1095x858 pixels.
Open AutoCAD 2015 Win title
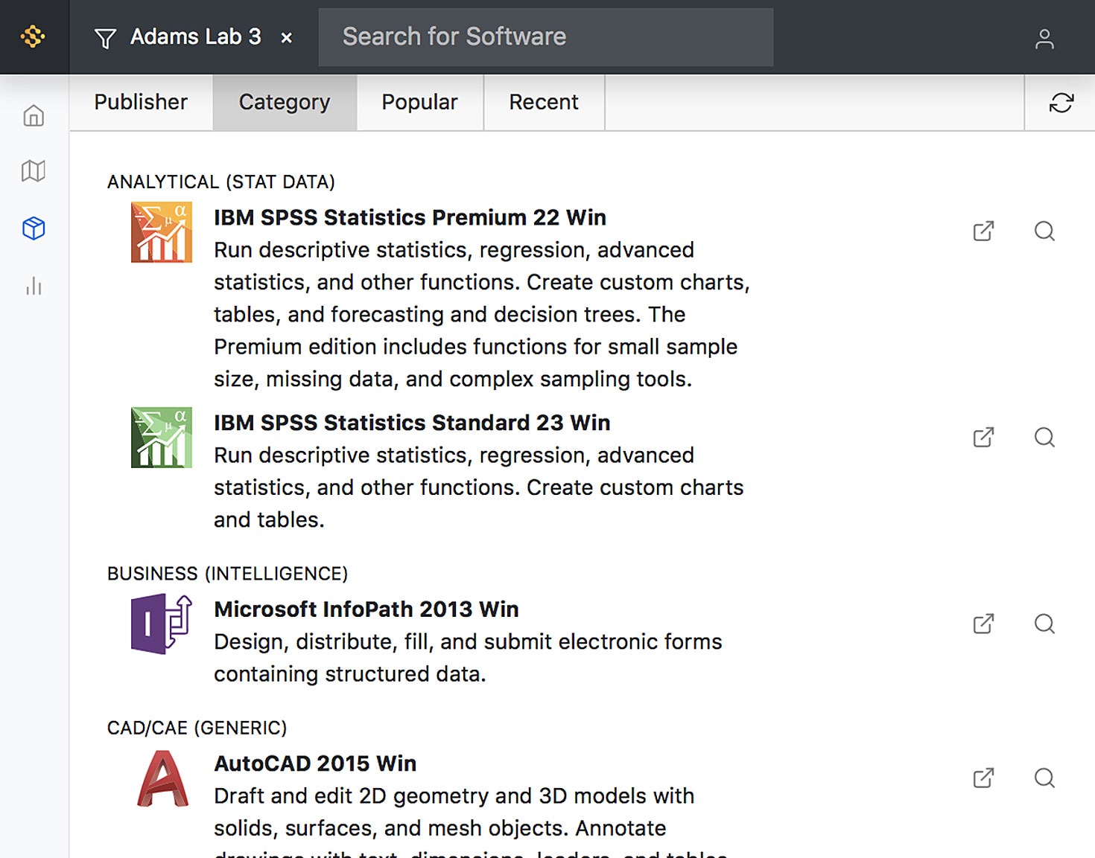click(x=315, y=763)
